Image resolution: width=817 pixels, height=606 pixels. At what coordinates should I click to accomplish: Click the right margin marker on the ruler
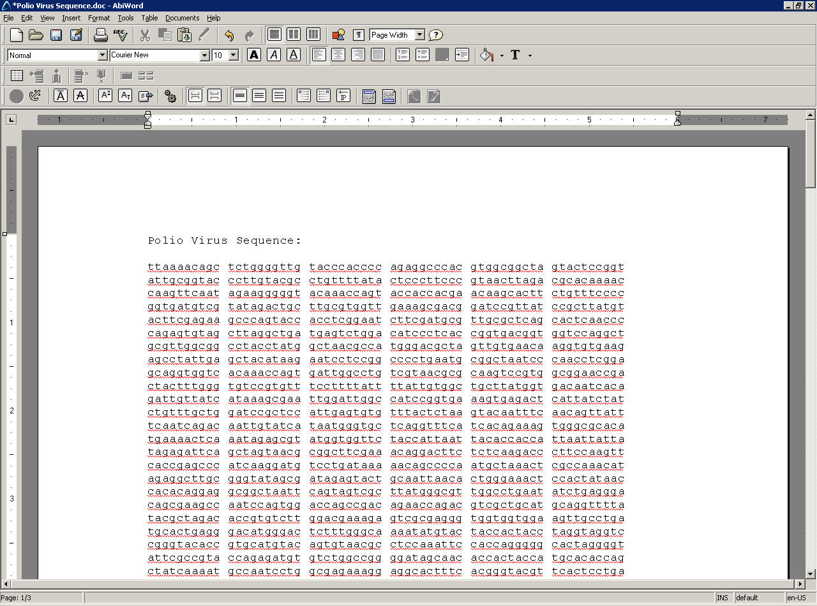click(677, 119)
